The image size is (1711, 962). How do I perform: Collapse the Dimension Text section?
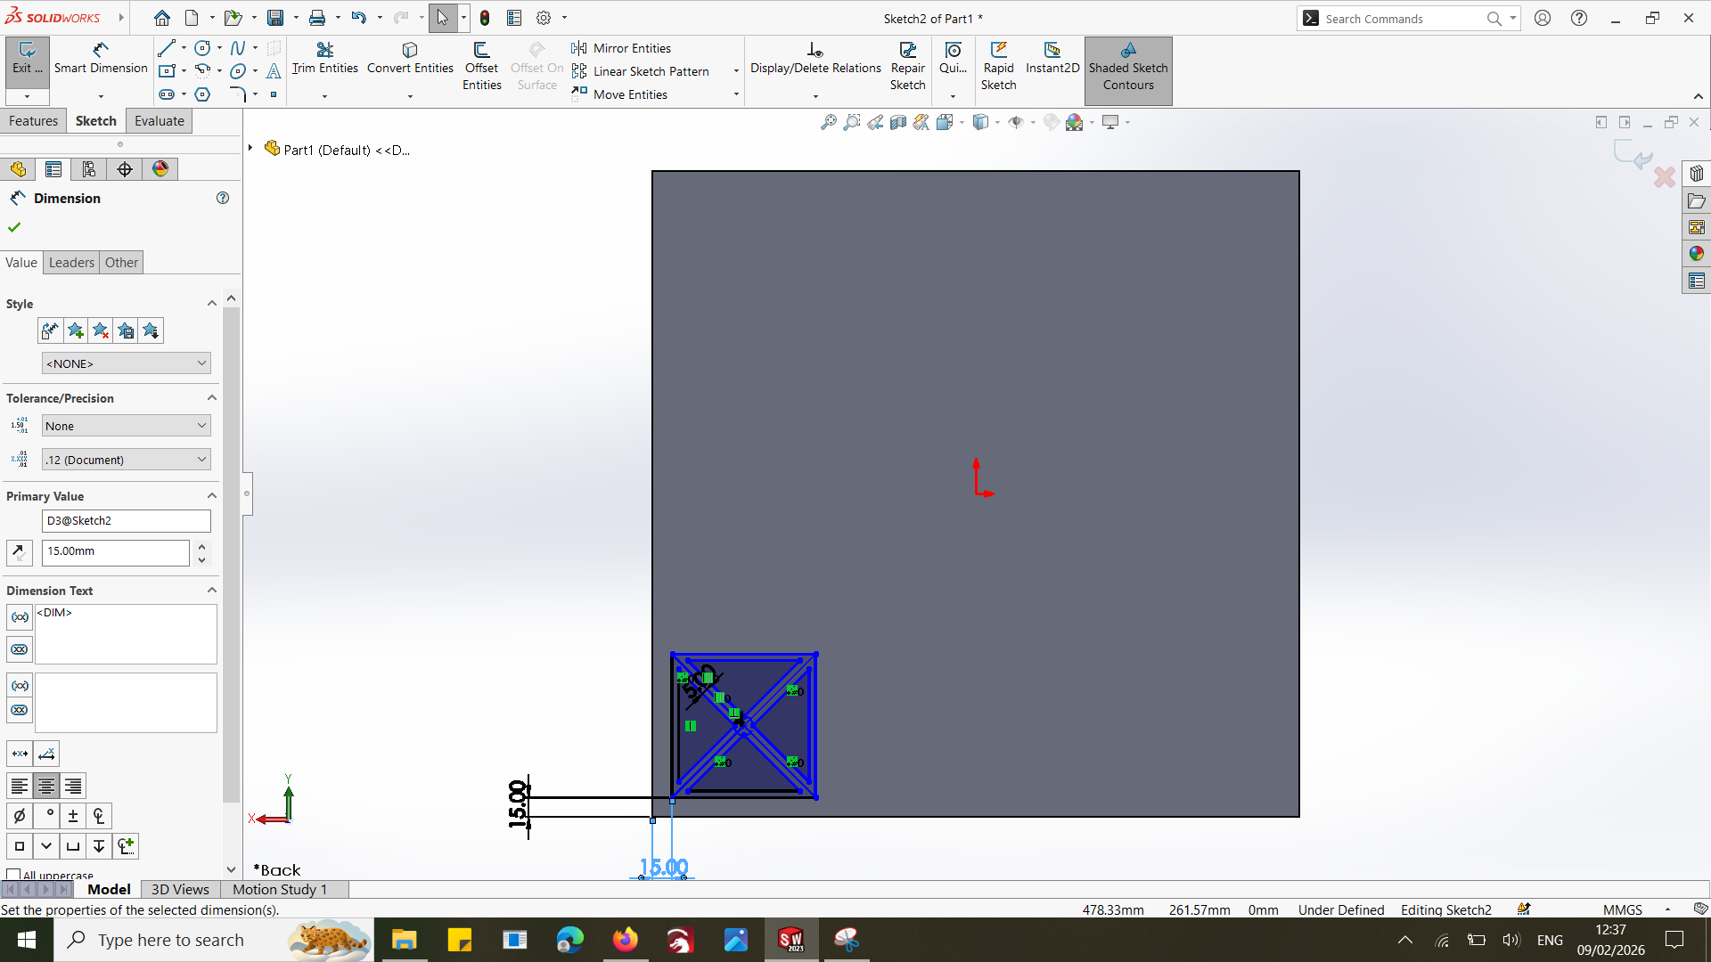coord(212,591)
